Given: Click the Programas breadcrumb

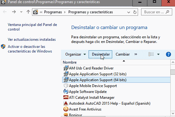Looking at the screenshot, I should pyautogui.click(x=53, y=12).
